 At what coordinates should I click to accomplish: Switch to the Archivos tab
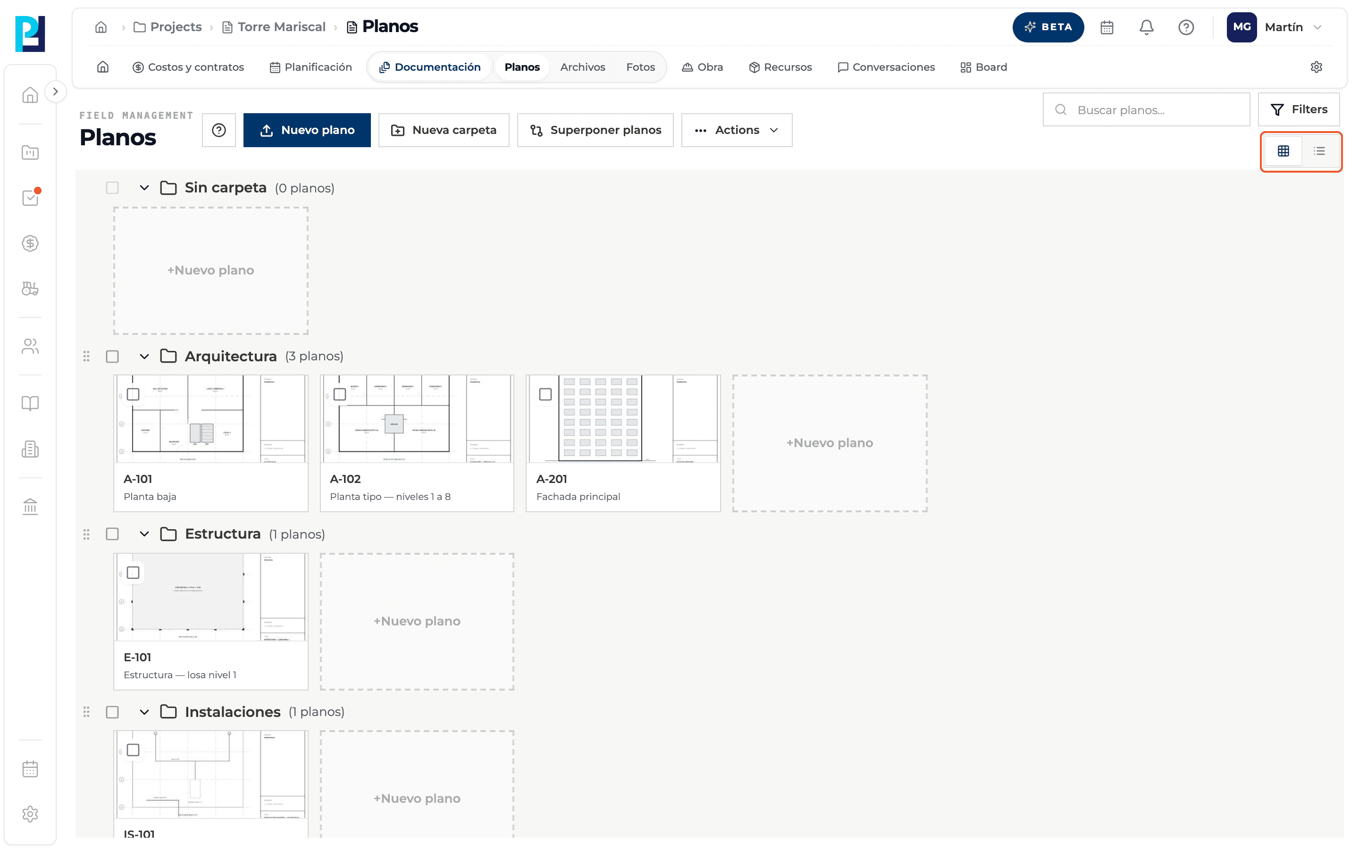(582, 67)
